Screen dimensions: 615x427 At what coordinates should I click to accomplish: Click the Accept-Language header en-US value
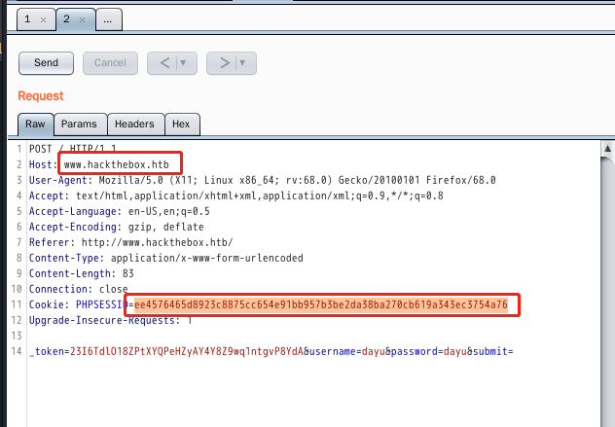click(169, 211)
